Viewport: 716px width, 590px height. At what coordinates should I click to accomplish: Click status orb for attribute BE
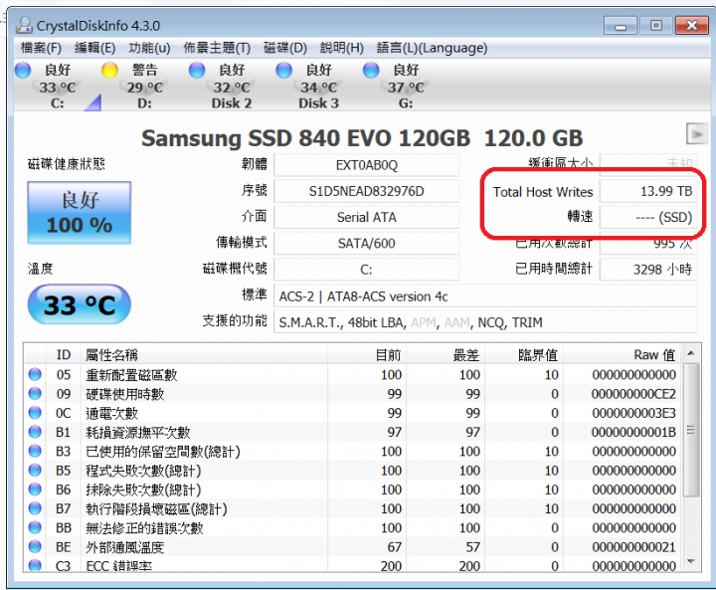tap(35, 546)
